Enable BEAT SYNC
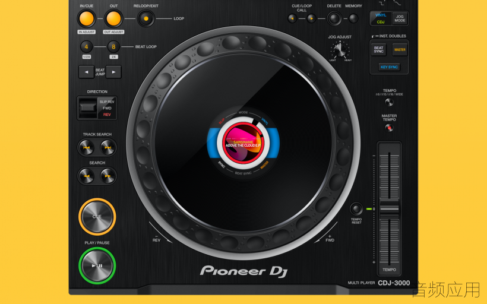Image resolution: width=487 pixels, height=304 pixels. 378,50
